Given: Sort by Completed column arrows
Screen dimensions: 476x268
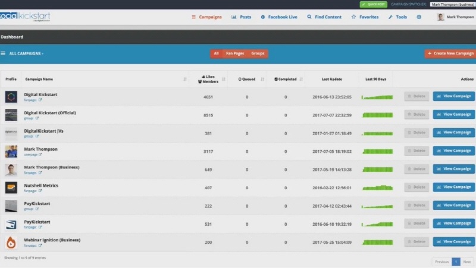Looking at the screenshot, I should pyautogui.click(x=301, y=79).
